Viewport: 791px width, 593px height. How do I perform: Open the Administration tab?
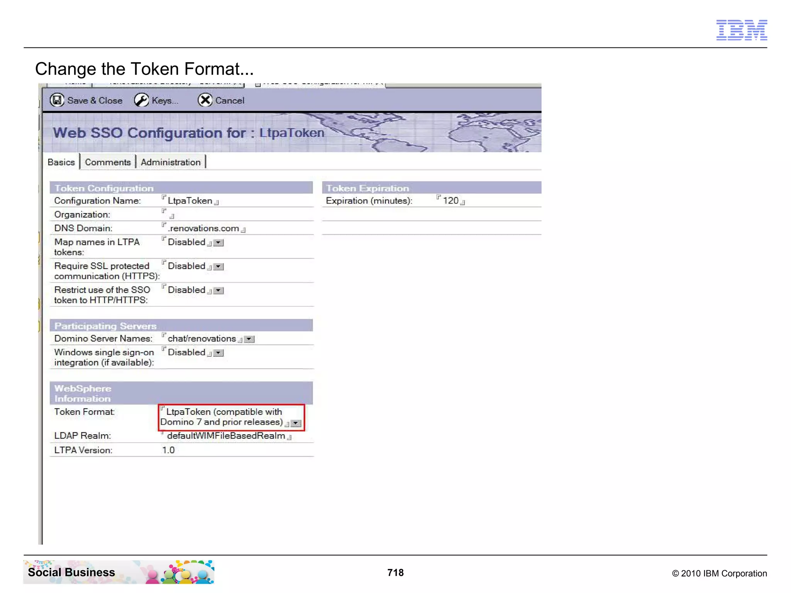pyautogui.click(x=171, y=162)
